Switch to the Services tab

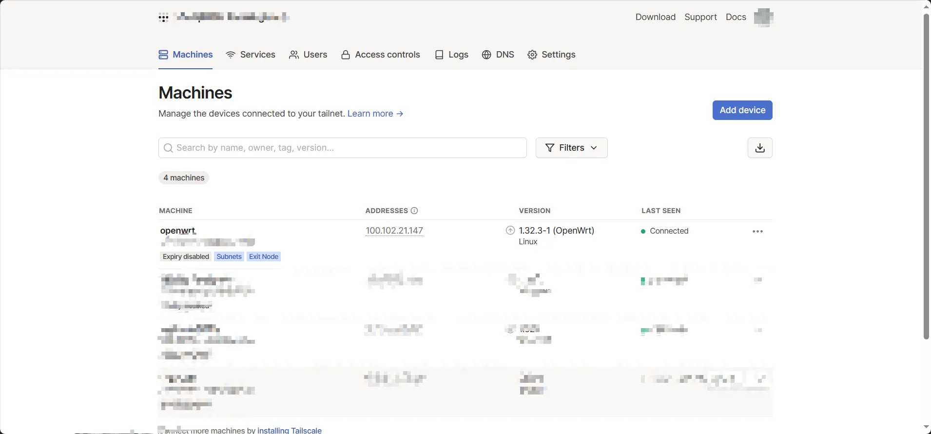point(251,55)
